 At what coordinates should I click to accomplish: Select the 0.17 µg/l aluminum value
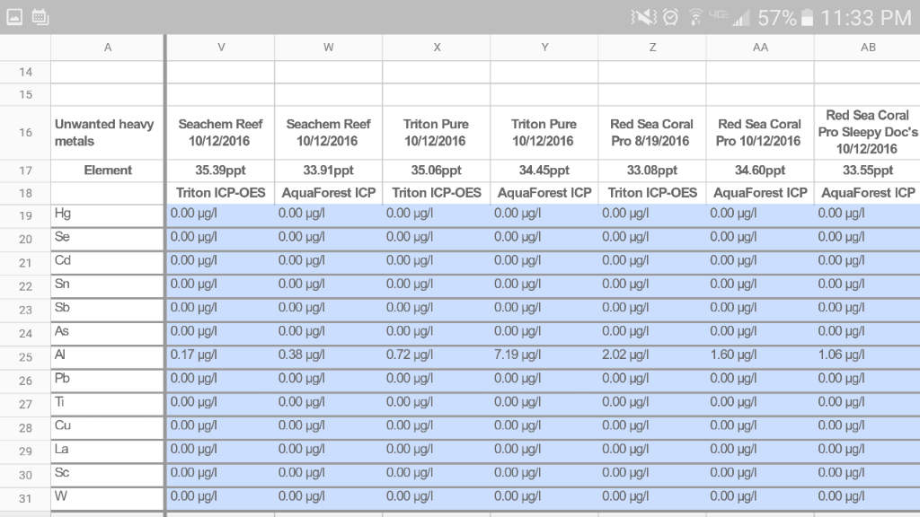221,357
